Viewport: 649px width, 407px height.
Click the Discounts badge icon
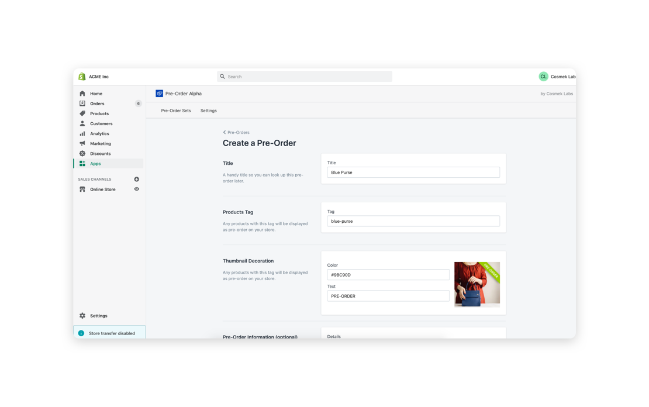[x=82, y=153]
